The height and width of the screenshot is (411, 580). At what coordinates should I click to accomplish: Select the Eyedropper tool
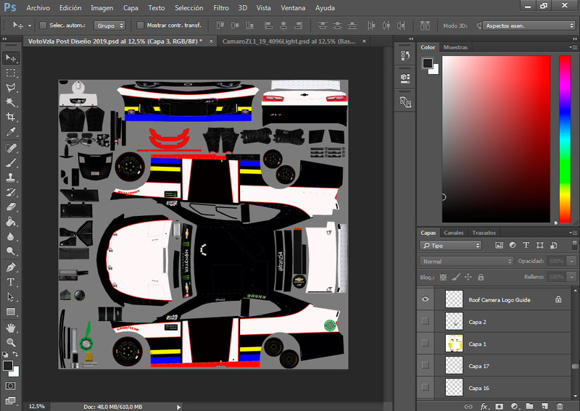11,132
